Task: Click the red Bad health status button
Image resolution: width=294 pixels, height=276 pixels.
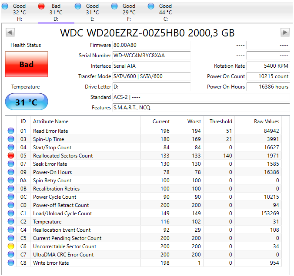Action: pos(27,64)
